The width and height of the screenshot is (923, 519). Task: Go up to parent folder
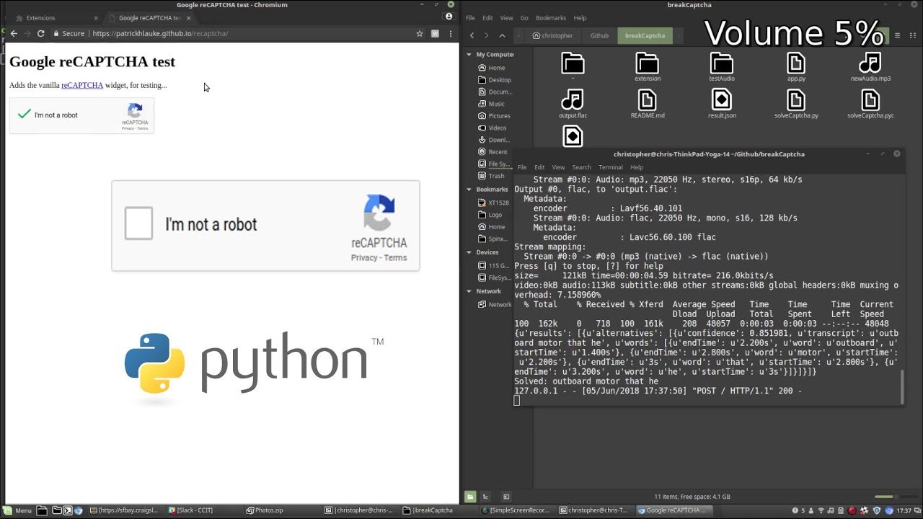[x=502, y=35]
